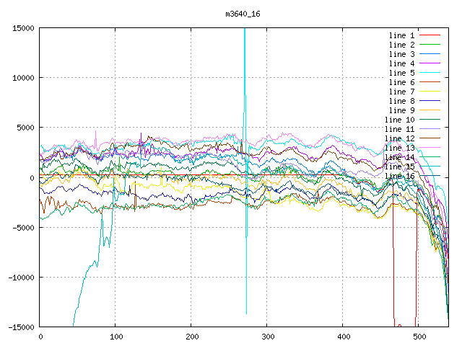Select the line 2 legend entry
The height and width of the screenshot is (346, 462).
coord(401,45)
